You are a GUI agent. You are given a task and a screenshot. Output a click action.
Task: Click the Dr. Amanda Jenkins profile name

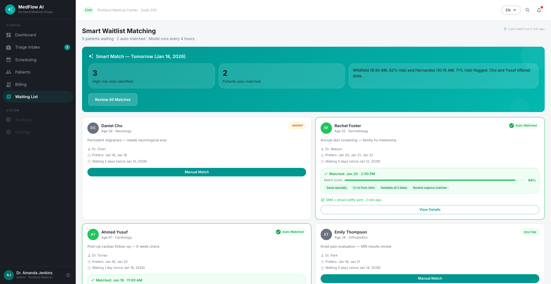[34, 273]
